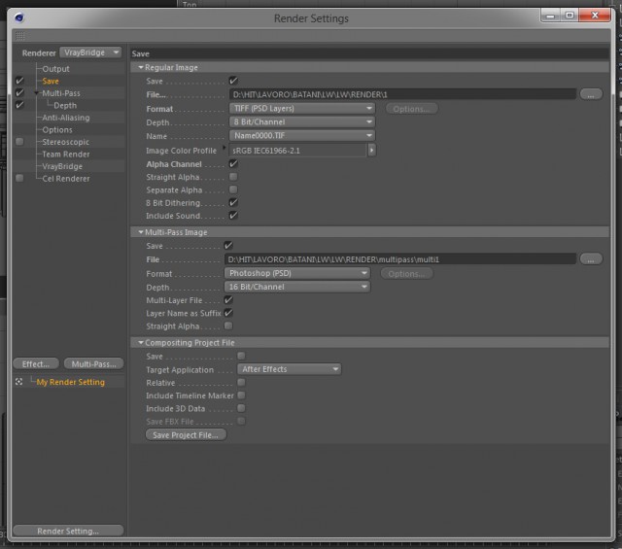This screenshot has width=622, height=549.
Task: Open Image Color Profile arrow button
Action: (x=371, y=150)
